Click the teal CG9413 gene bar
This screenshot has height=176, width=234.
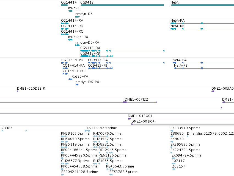pyautogui.click(x=122, y=5)
